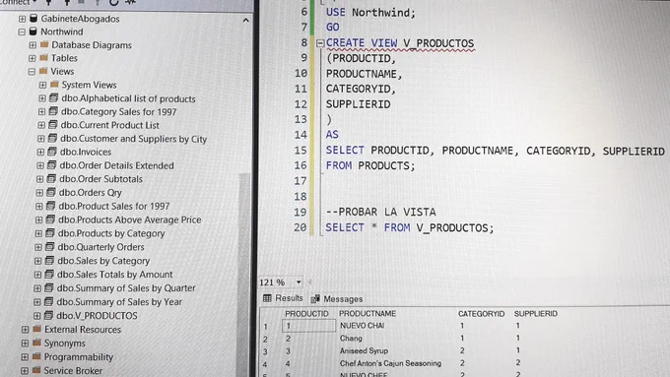Click Chef Anton's Cajun Seasoning cell
Viewport: 670px width, 377px height.
tap(390, 363)
